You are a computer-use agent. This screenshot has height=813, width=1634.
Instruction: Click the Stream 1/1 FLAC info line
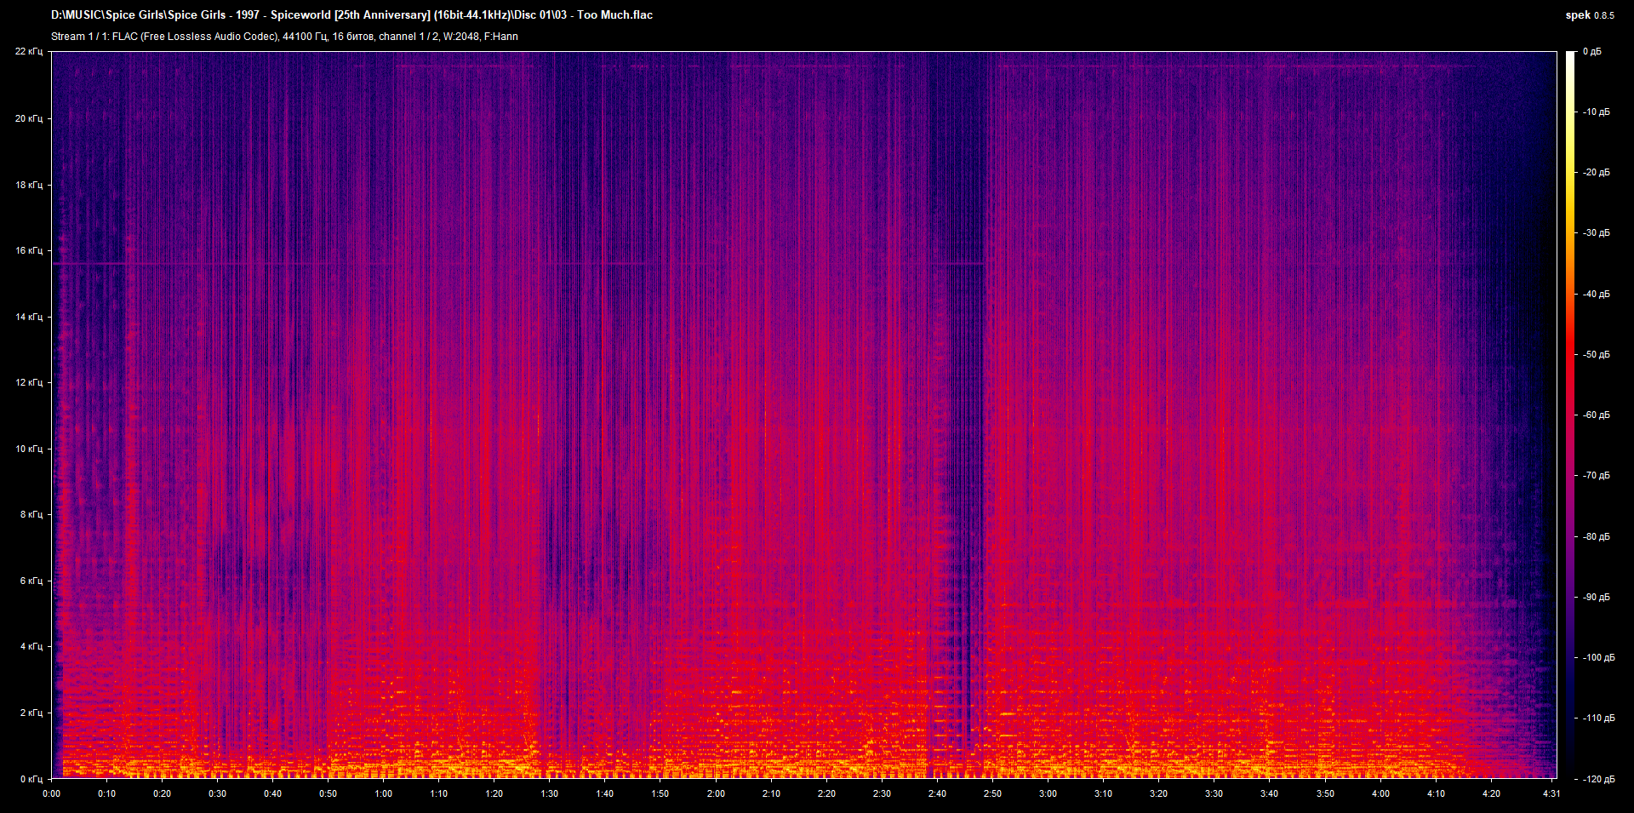170,37
